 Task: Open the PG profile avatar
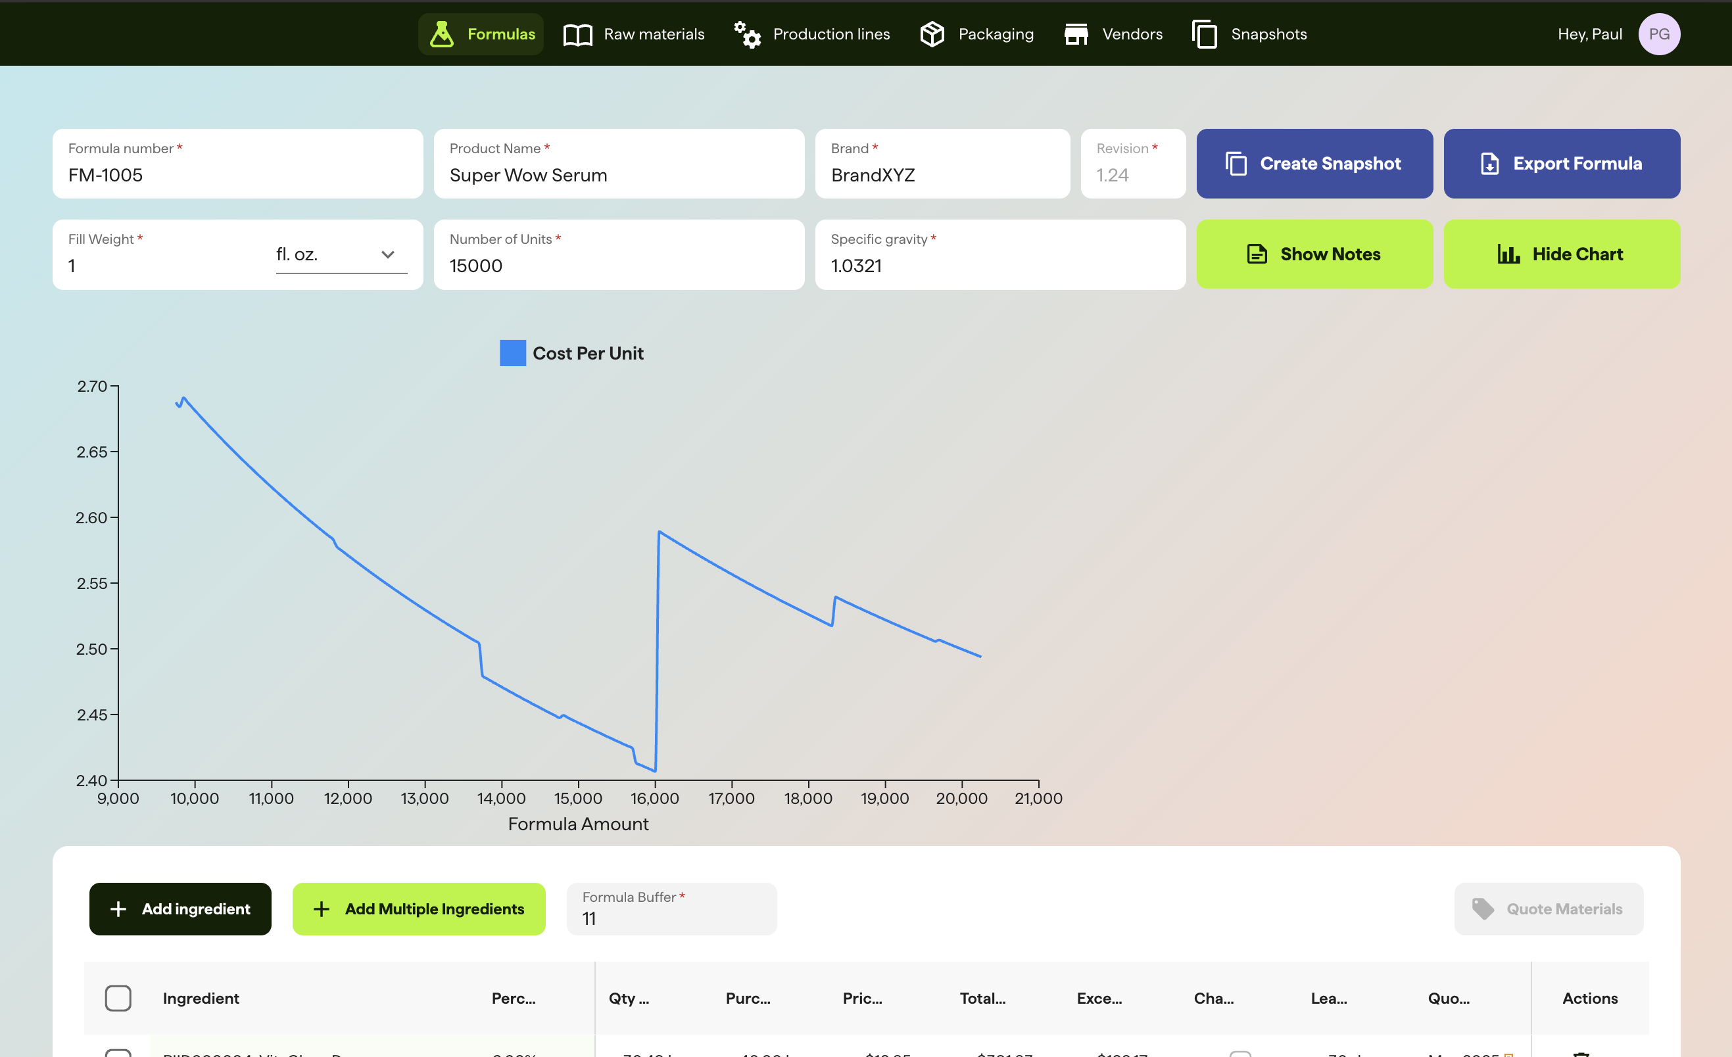1660,33
